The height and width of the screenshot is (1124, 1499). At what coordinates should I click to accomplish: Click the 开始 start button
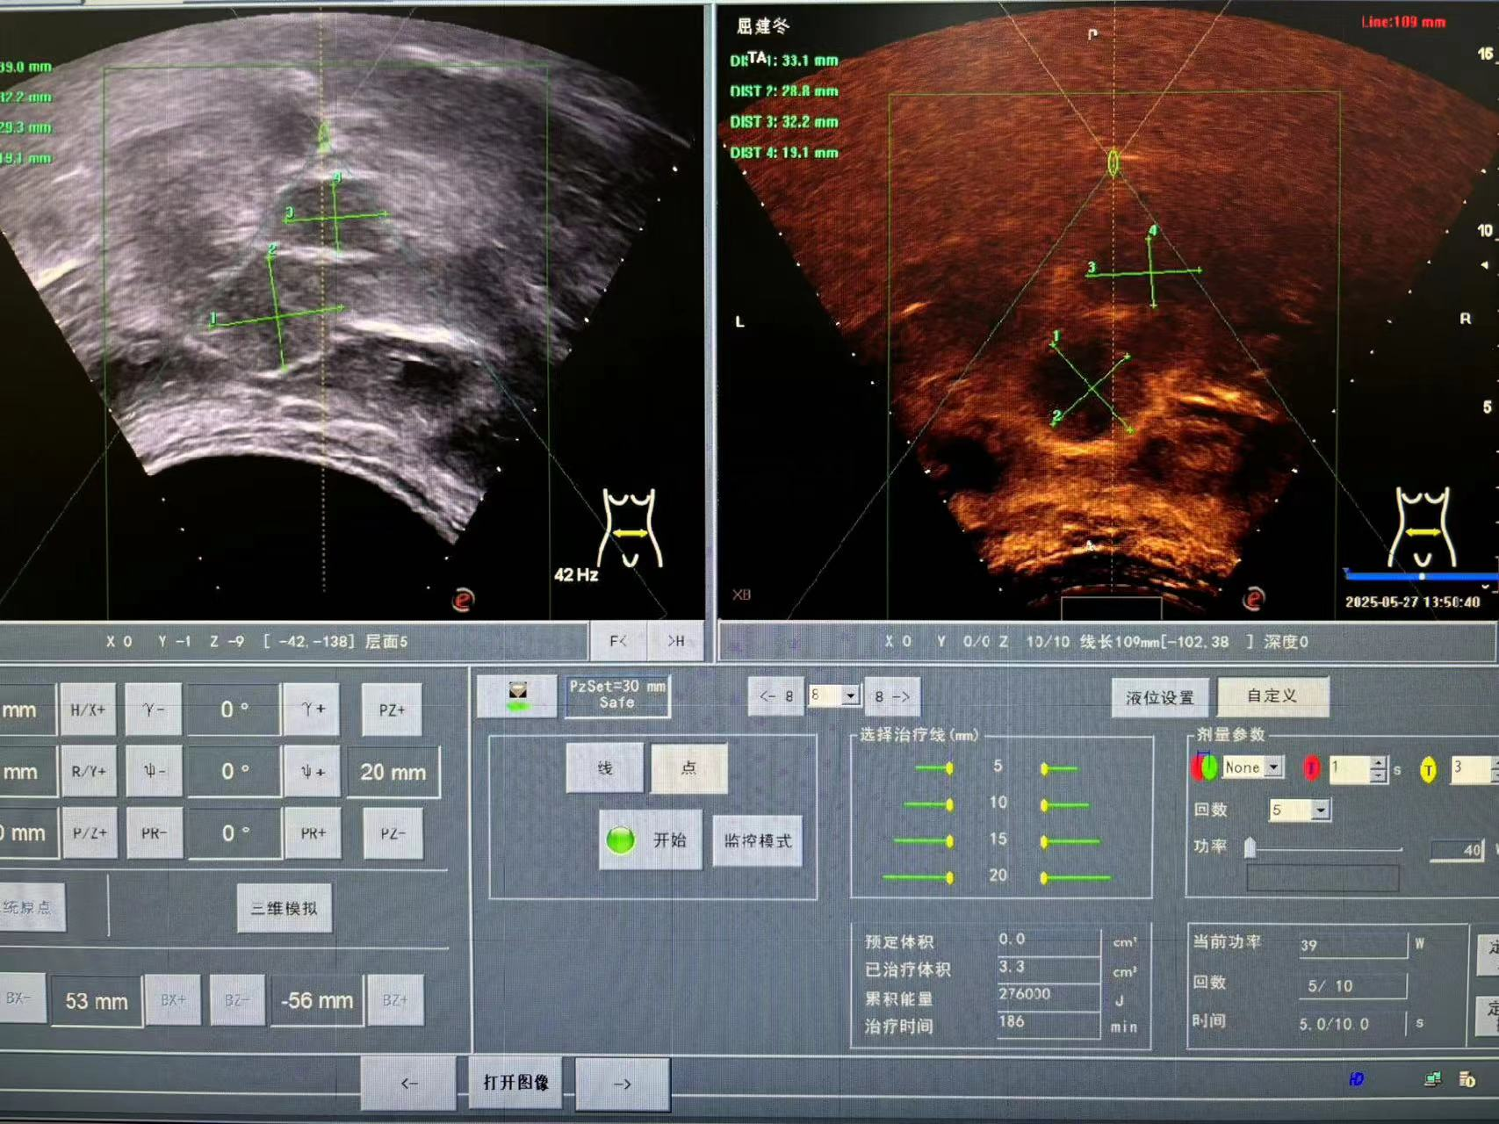pos(651,840)
